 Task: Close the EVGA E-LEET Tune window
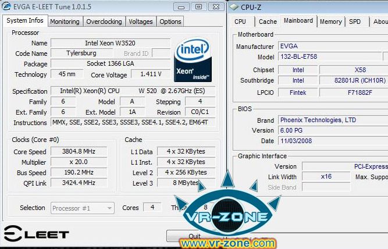point(216,7)
